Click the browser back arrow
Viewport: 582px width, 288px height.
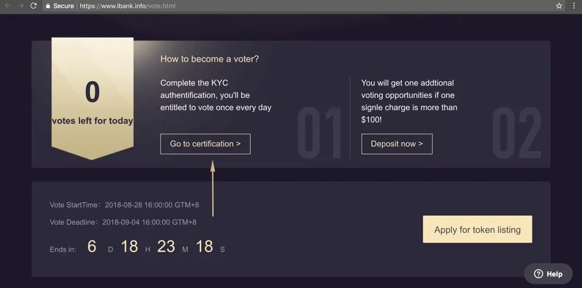7,6
